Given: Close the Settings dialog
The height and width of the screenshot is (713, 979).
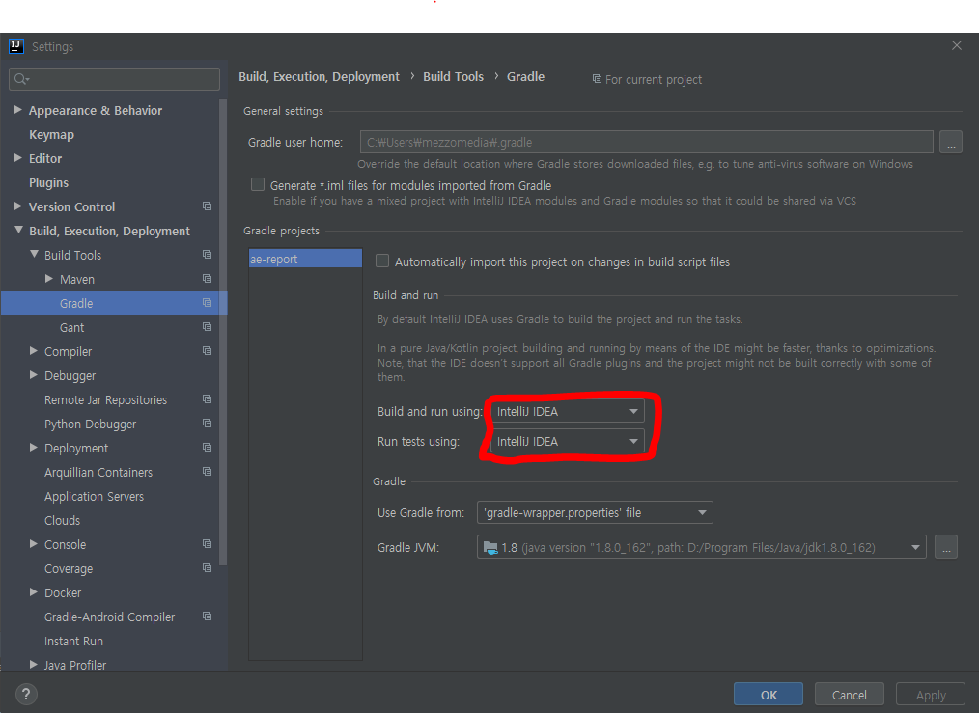Looking at the screenshot, I should 956,45.
